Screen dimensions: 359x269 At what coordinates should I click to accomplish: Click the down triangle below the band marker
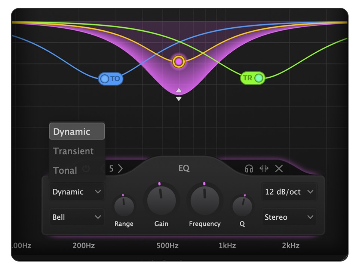tap(179, 99)
